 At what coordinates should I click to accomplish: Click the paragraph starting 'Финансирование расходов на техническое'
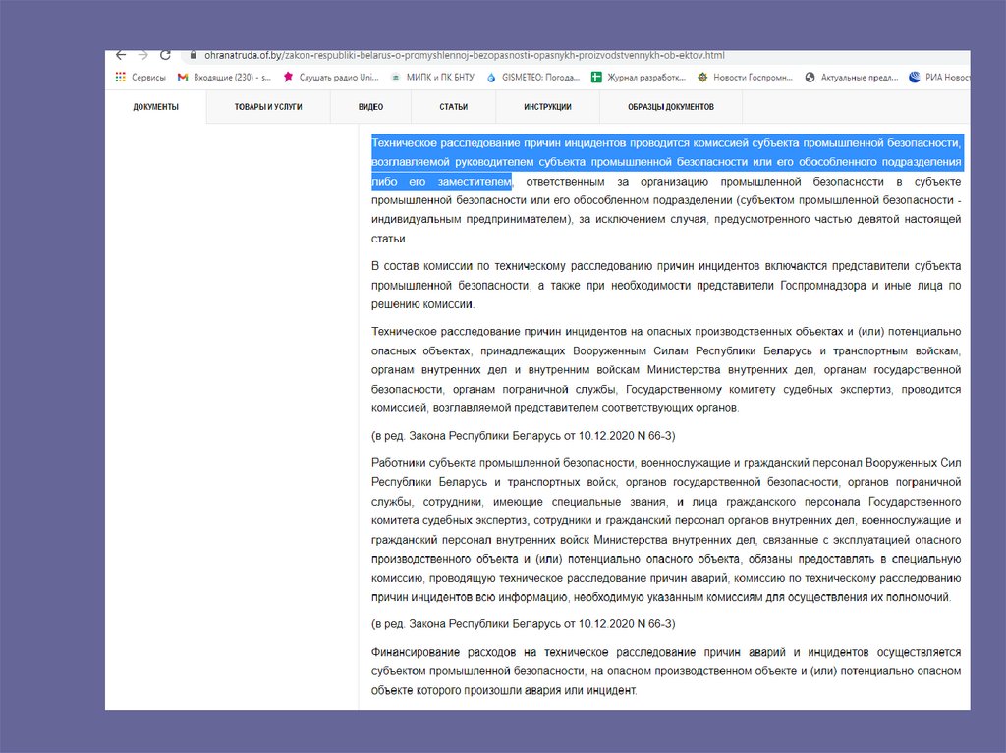pos(666,671)
